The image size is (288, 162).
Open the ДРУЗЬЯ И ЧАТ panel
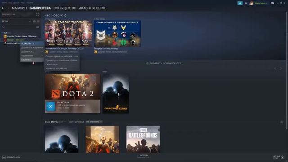[x=277, y=157]
